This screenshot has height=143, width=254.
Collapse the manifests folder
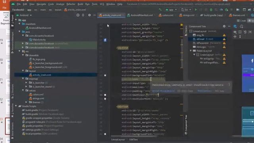(19, 24)
